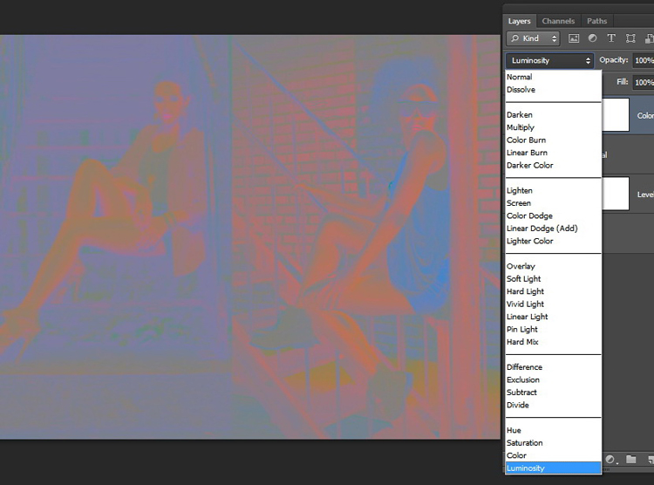Screen dimensions: 654x485
Task: Choose Subtract blend mode
Action: (553, 393)
